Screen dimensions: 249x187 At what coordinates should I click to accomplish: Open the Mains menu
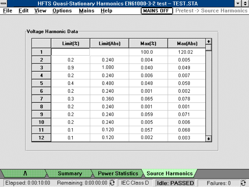tap(86, 11)
